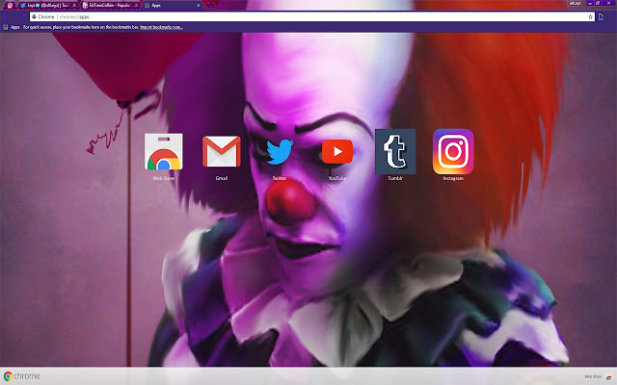Image resolution: width=617 pixels, height=385 pixels.
Task: Launch the YouTube app icon
Action: [x=337, y=152]
